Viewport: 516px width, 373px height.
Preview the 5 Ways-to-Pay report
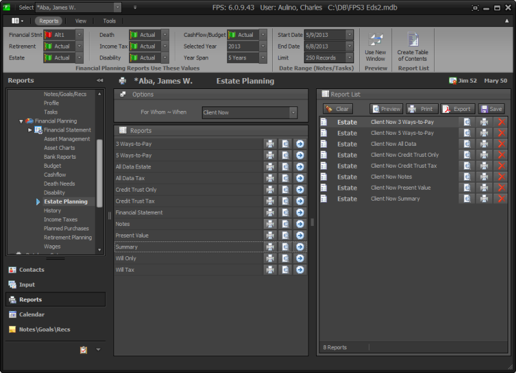pos(285,156)
